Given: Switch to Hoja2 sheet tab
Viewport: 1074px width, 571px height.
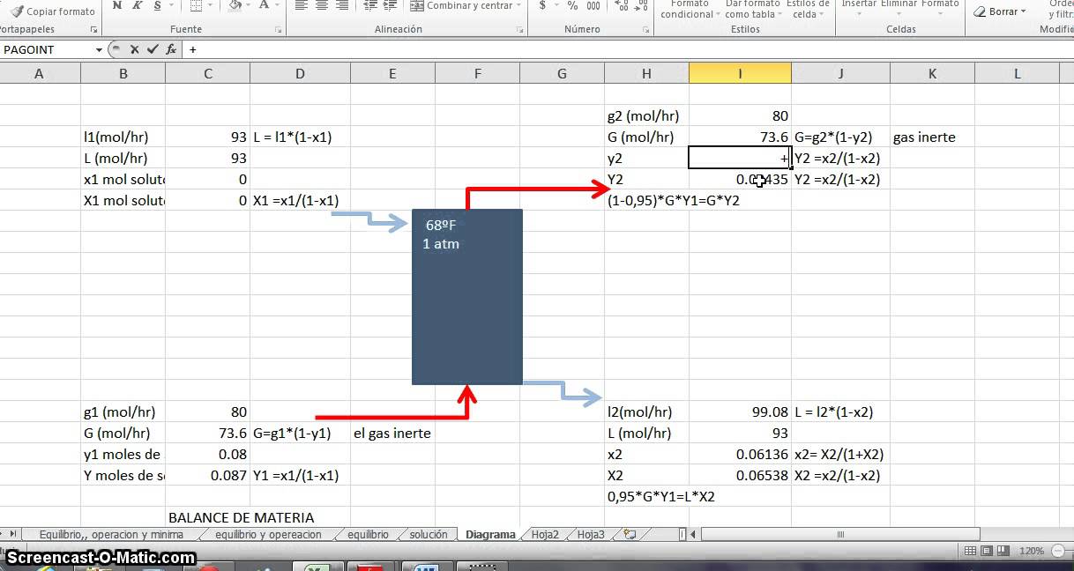Looking at the screenshot, I should [x=544, y=534].
